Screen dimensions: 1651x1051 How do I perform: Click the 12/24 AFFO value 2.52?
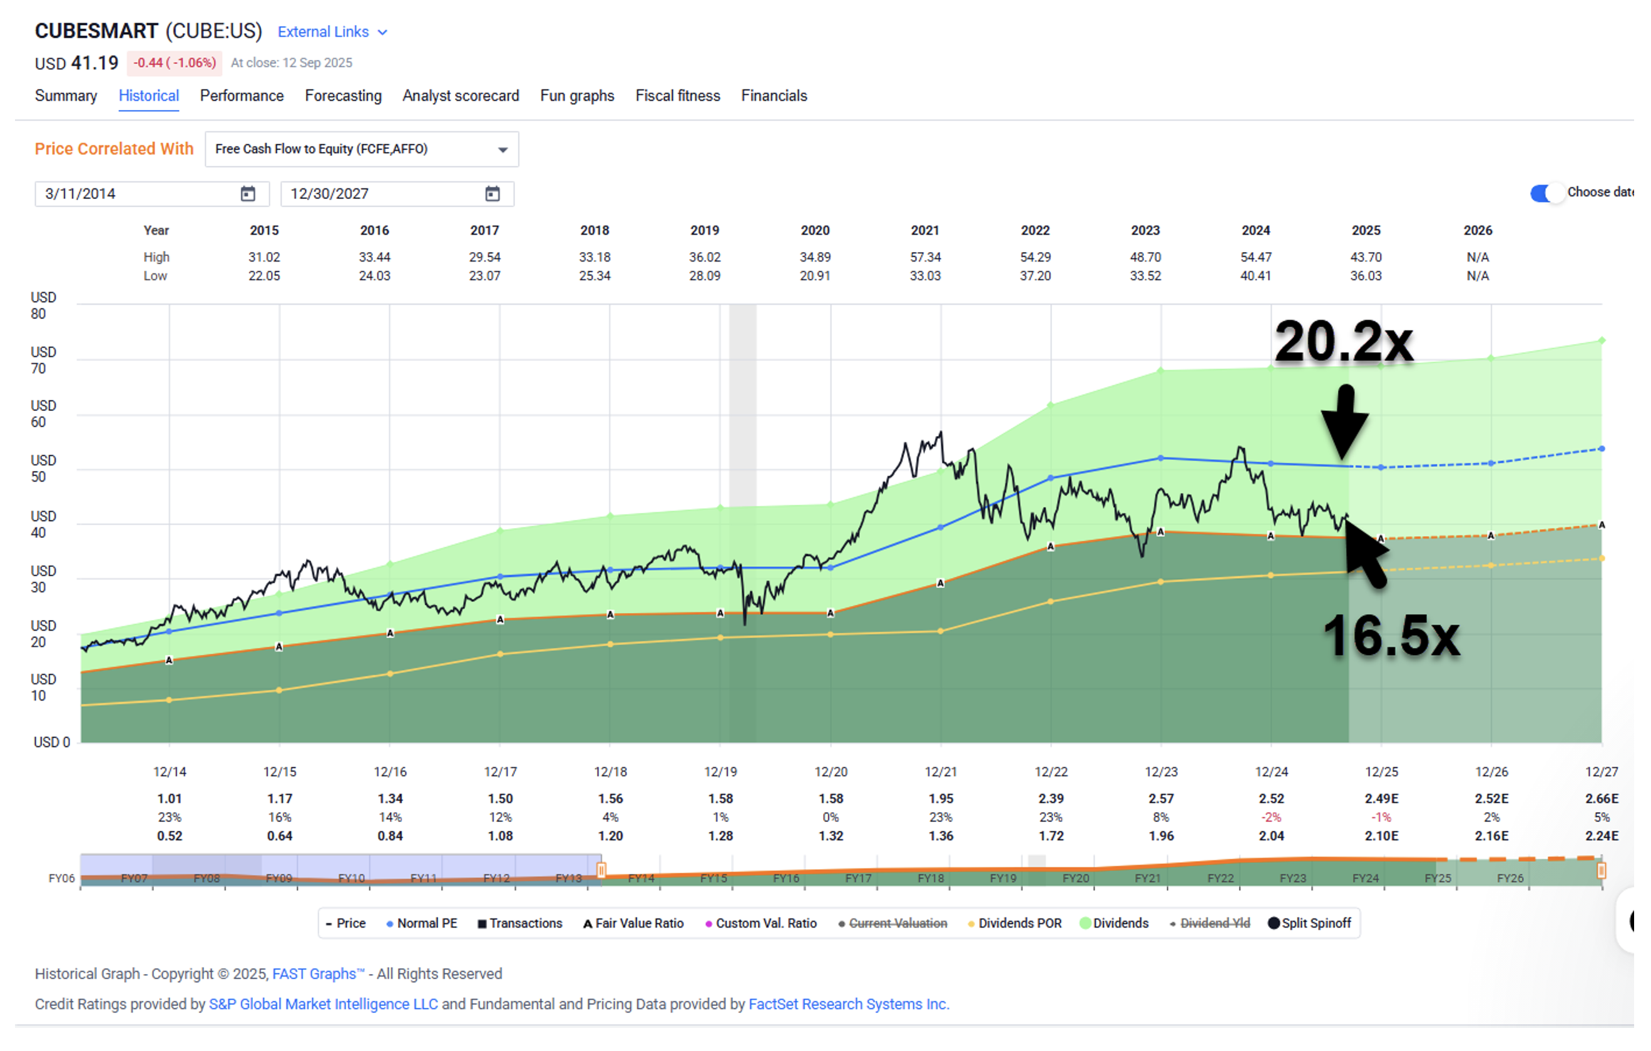pos(1272,799)
